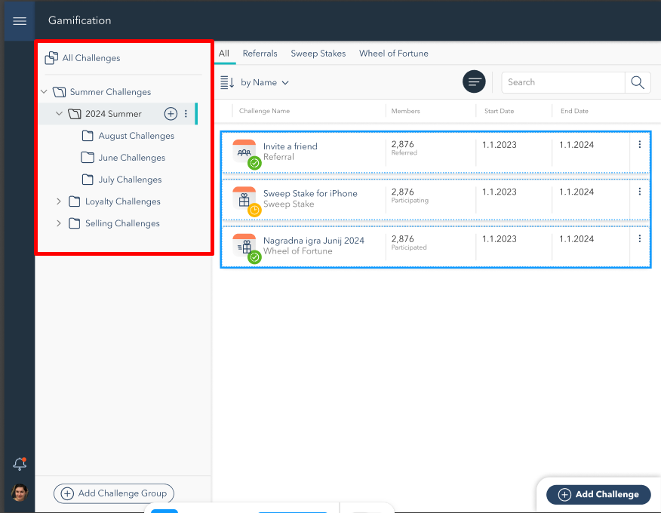Screen dimensions: 661x513
Task: Click the sort order icon beside by Name
Action: point(227,83)
